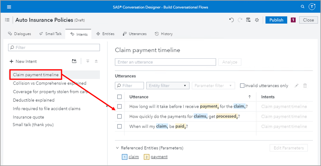This screenshot has width=321, height=166.
Task: Select Claim payment timeline intent
Action: point(36,75)
